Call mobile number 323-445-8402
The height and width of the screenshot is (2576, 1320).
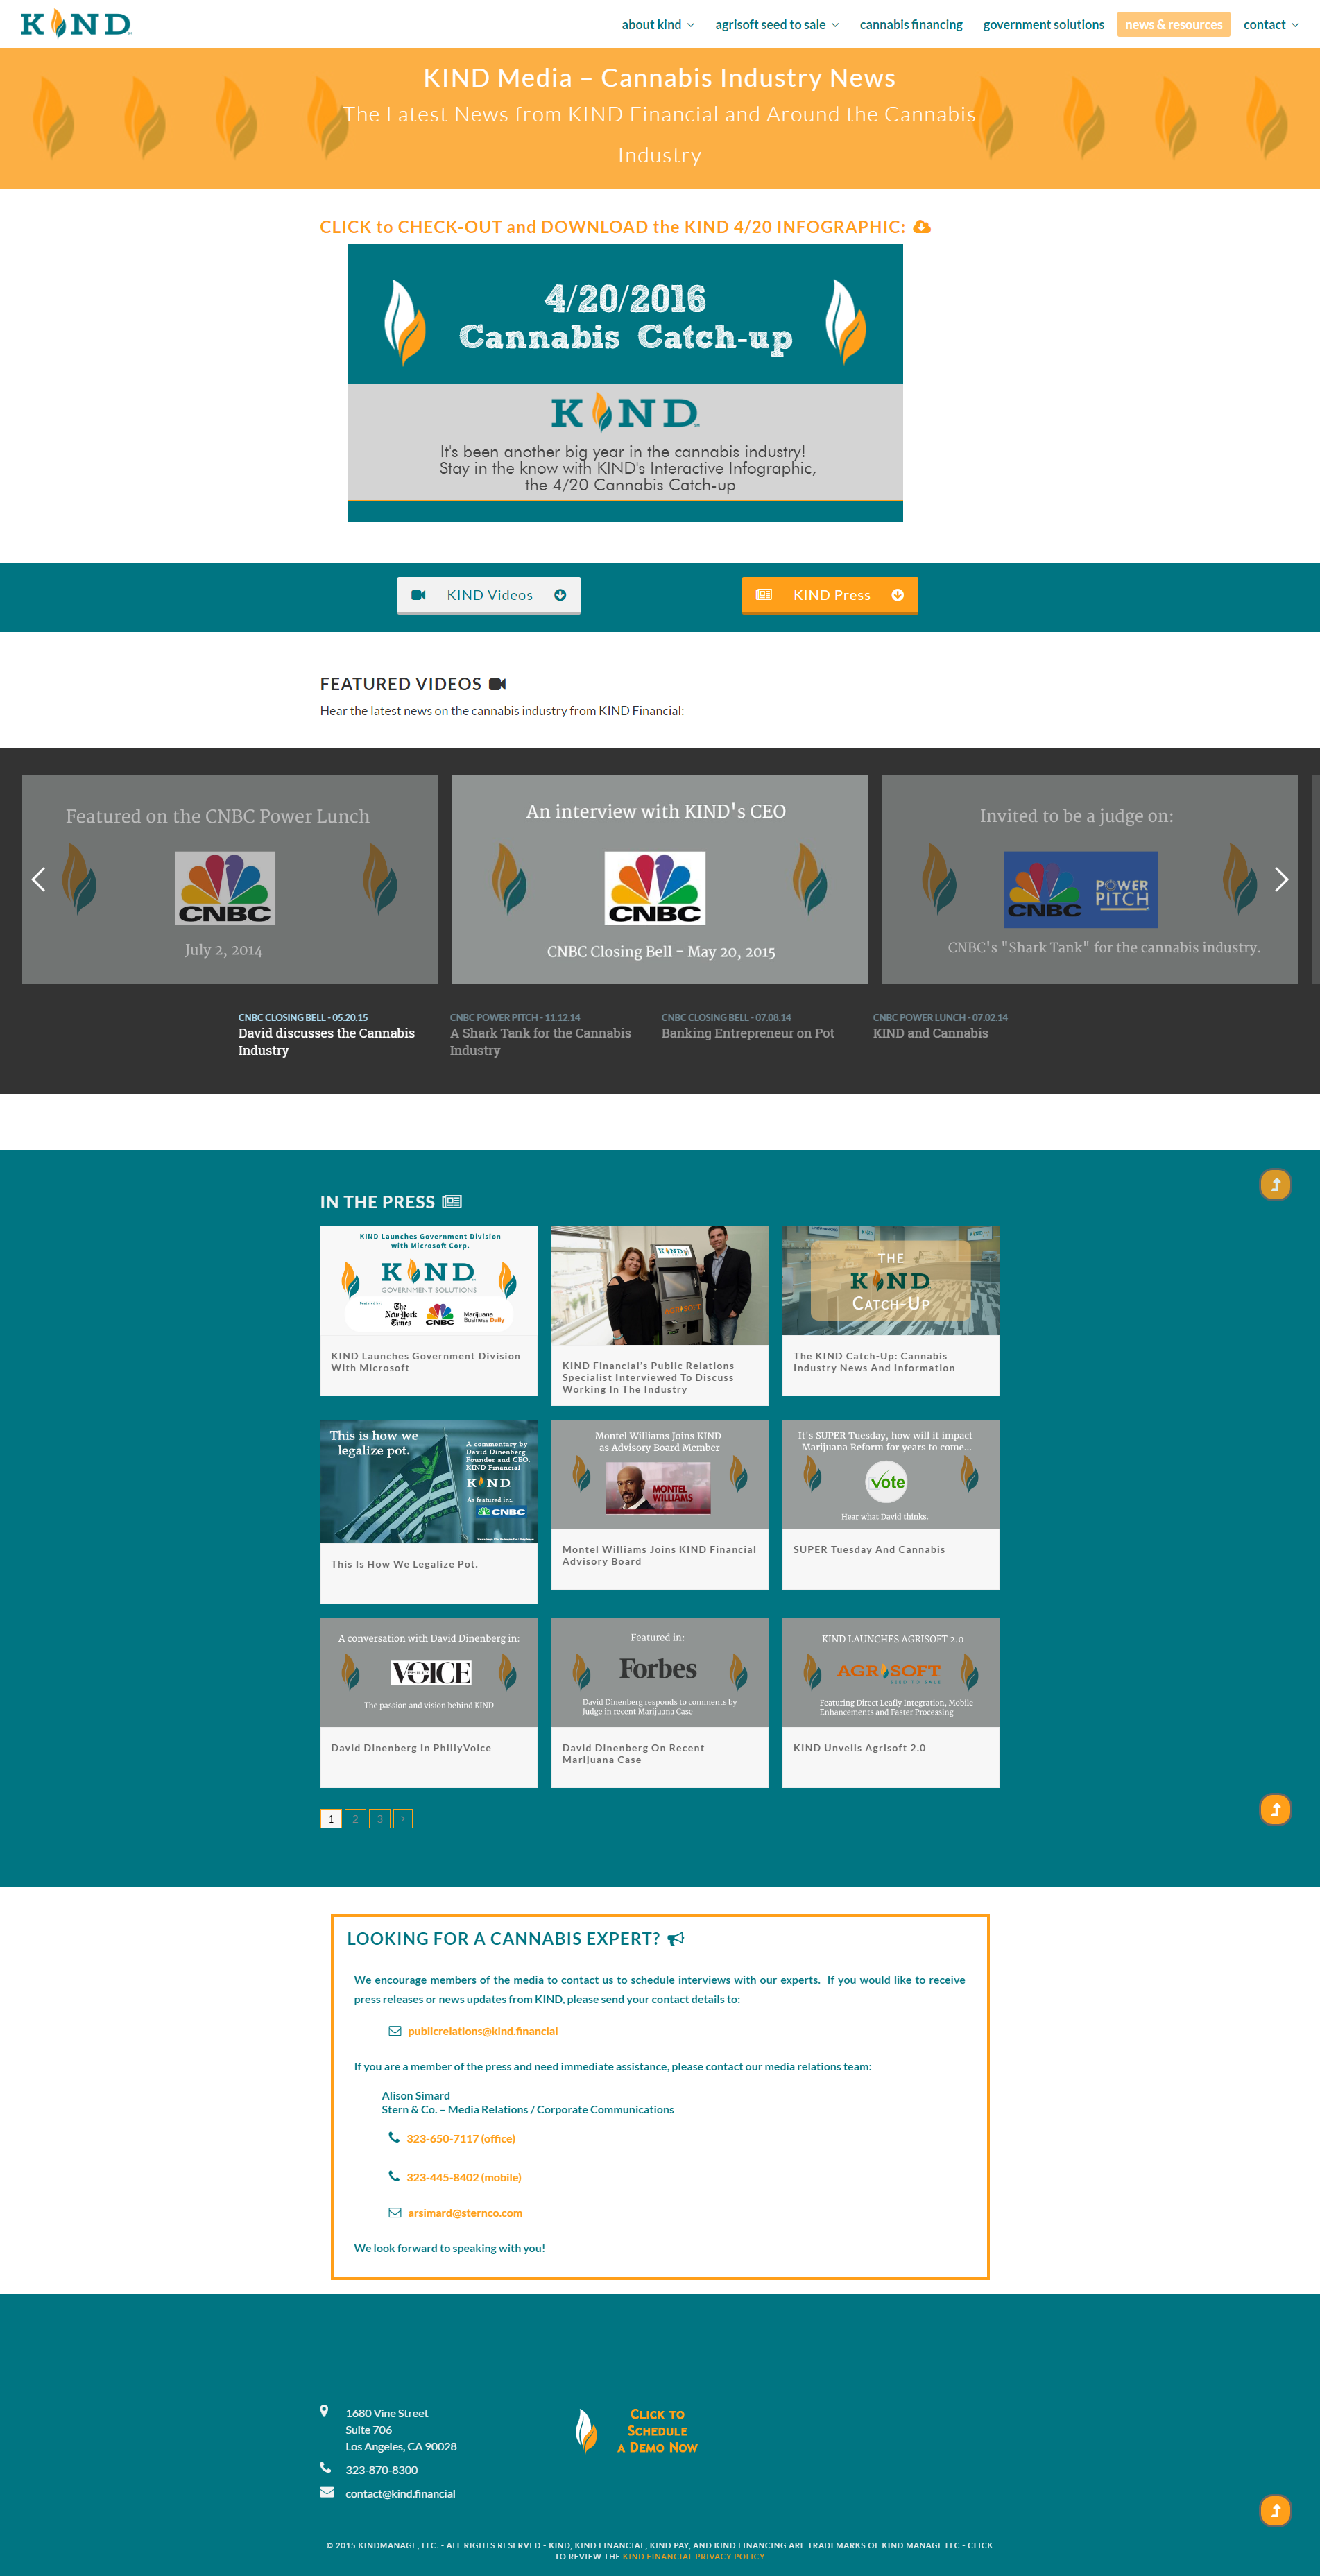click(464, 2177)
